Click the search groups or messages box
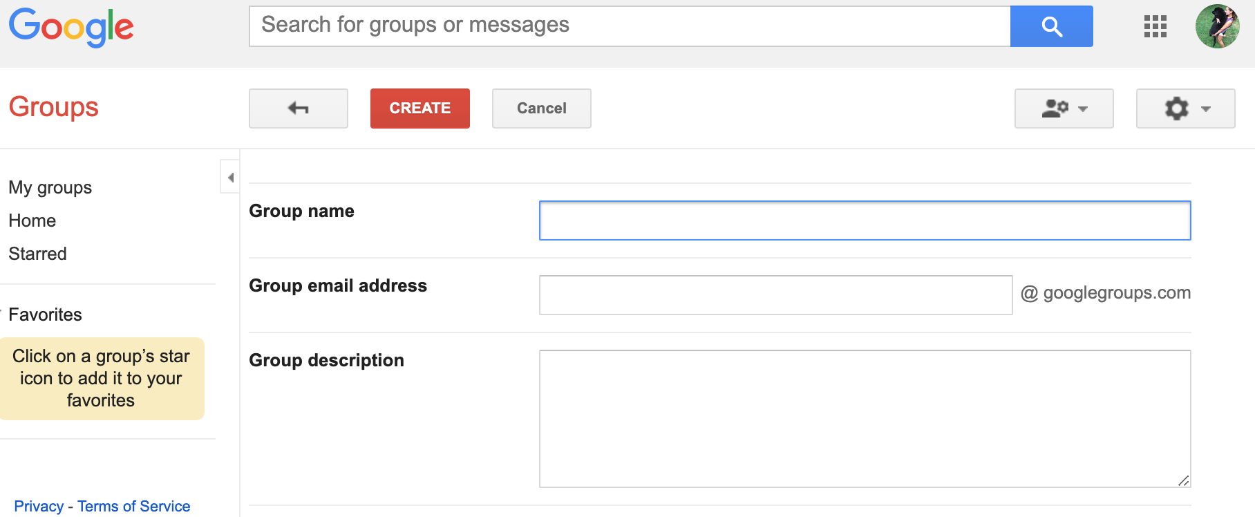Viewport: 1255px width, 517px height. (x=629, y=26)
